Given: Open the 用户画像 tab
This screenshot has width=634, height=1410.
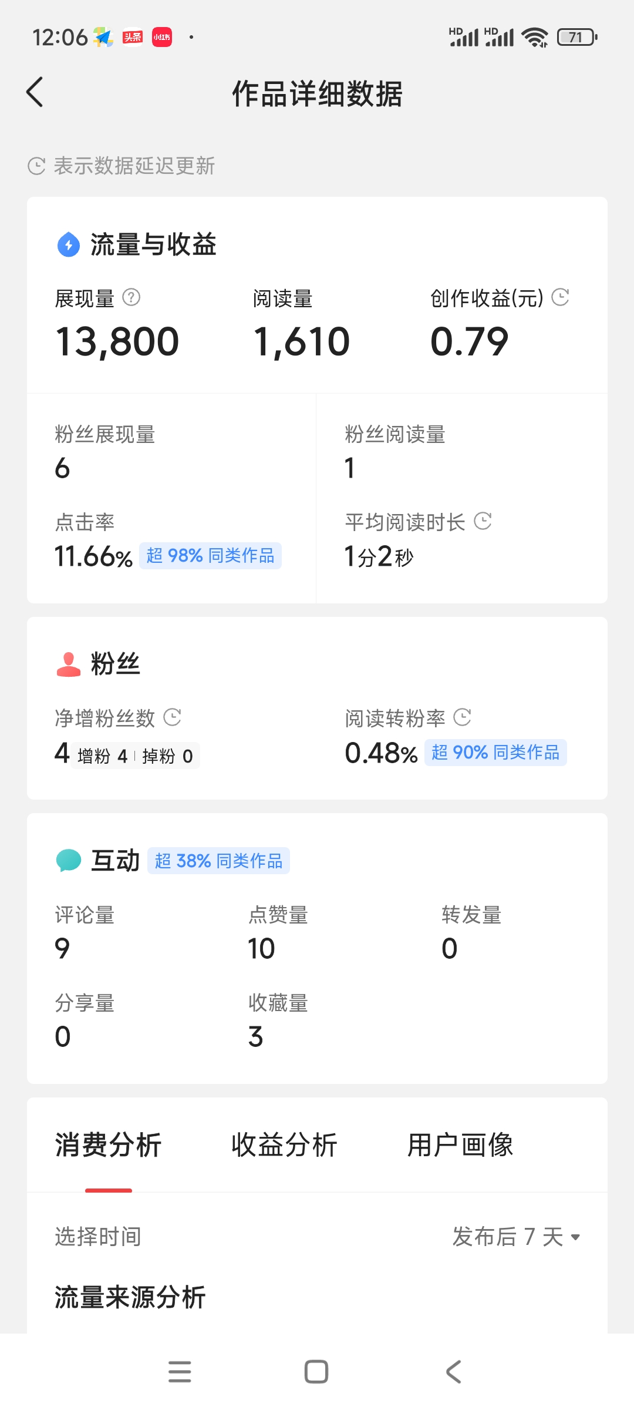Looking at the screenshot, I should point(460,1145).
